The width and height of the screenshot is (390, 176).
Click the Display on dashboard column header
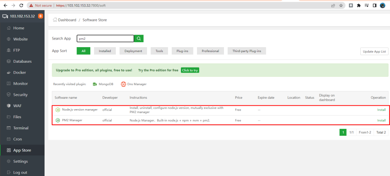tap(327, 98)
